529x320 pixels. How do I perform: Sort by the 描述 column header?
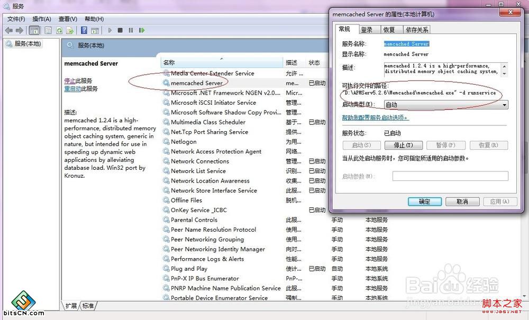click(295, 62)
